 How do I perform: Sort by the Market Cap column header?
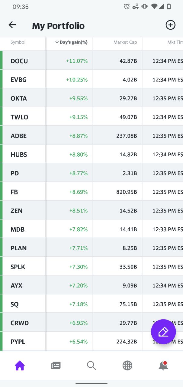[125, 42]
